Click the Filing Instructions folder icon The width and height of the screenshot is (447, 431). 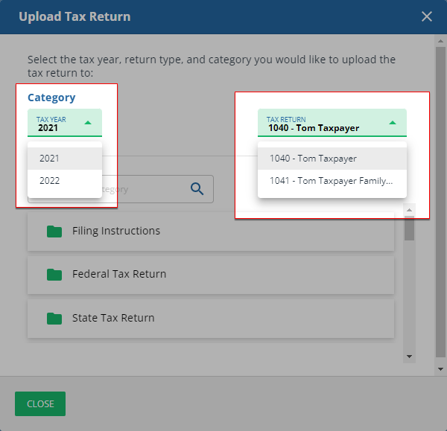coord(54,232)
